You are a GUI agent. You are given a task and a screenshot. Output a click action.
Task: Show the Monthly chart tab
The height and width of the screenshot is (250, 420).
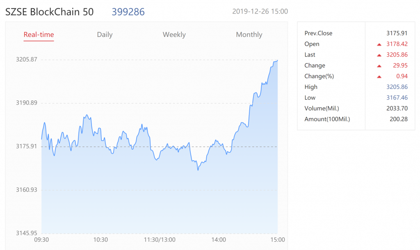[x=249, y=35]
